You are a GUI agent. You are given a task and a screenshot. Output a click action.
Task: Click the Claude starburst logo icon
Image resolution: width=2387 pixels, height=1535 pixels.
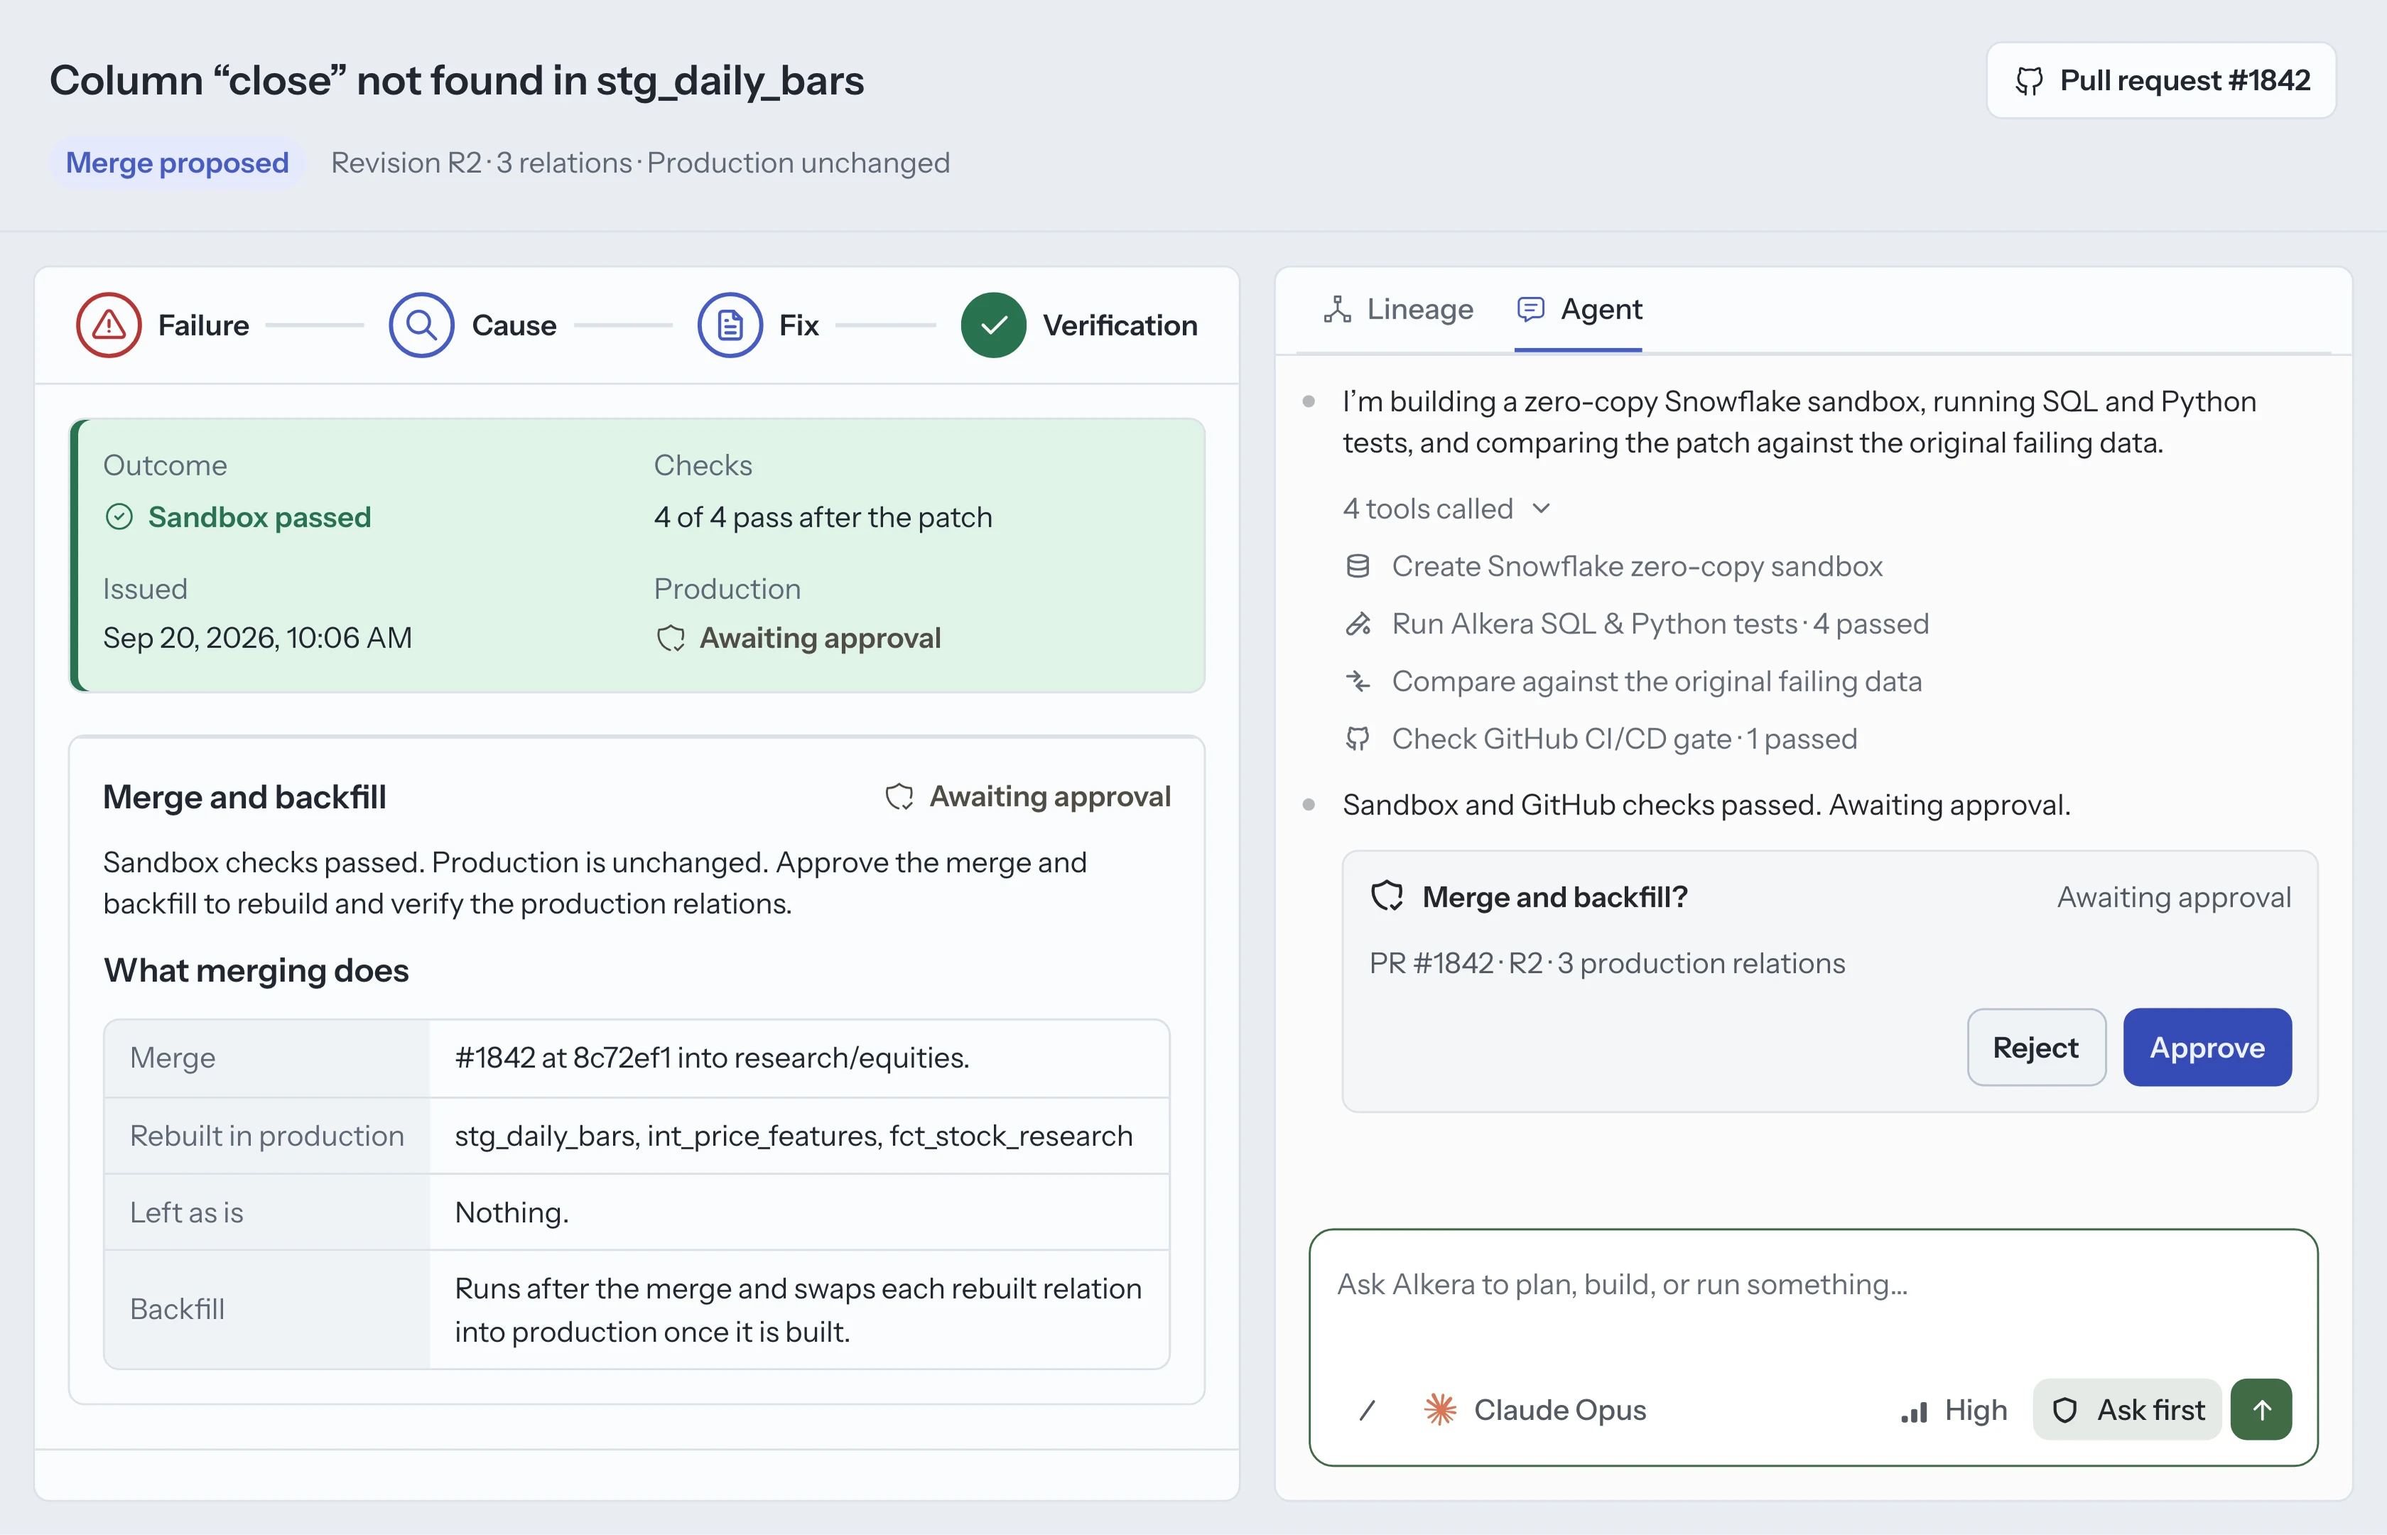(x=1439, y=1411)
